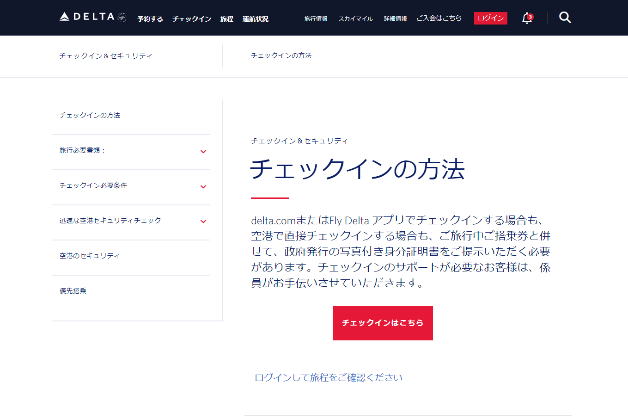Viewport: 628px width, 419px height.
Task: Expand the 迅速な空港セキュリティチェック chevron
Action: click(x=203, y=222)
